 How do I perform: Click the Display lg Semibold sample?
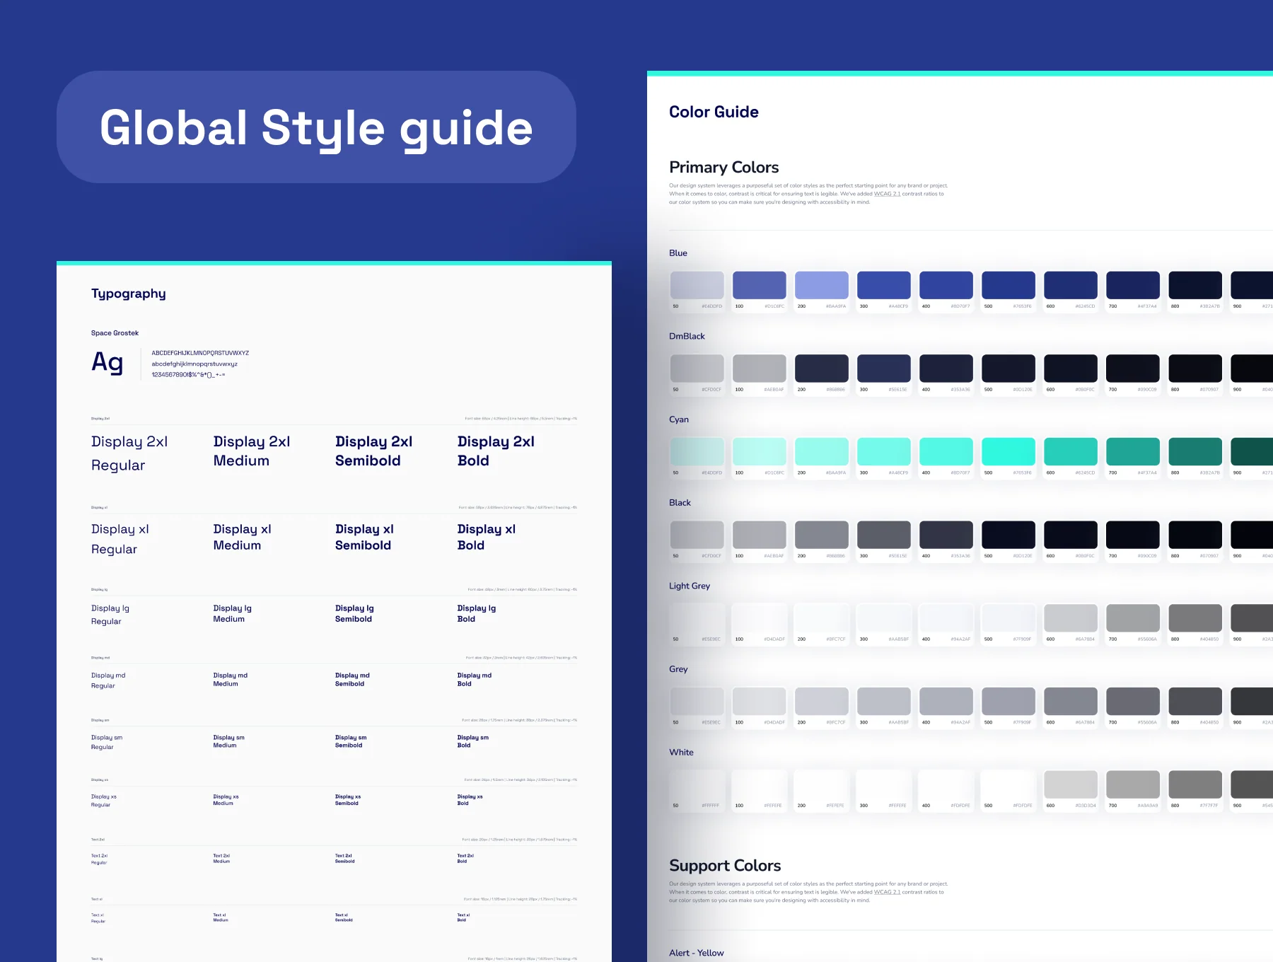point(354,613)
